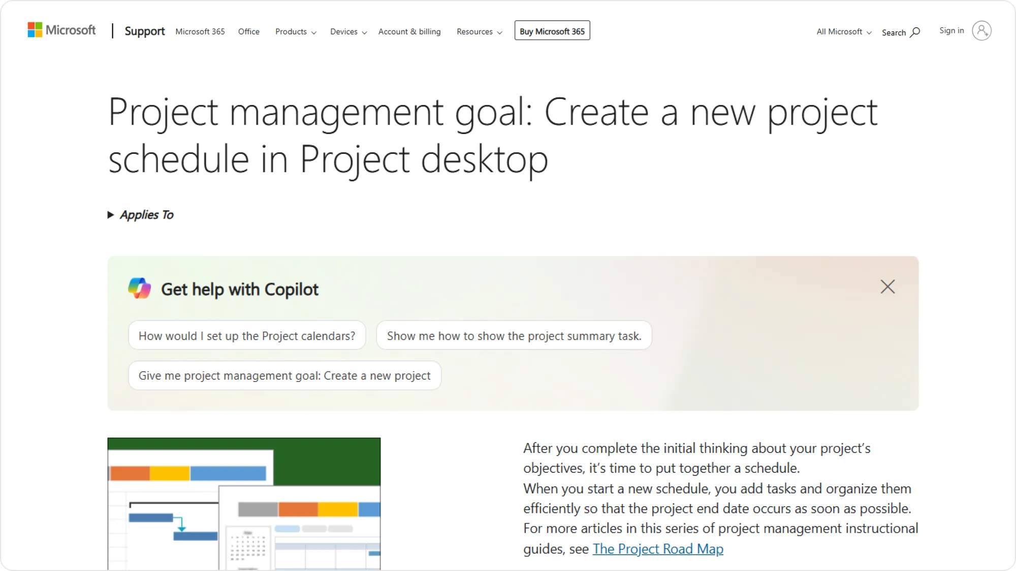Click the Copilot logo icon

[x=140, y=289]
